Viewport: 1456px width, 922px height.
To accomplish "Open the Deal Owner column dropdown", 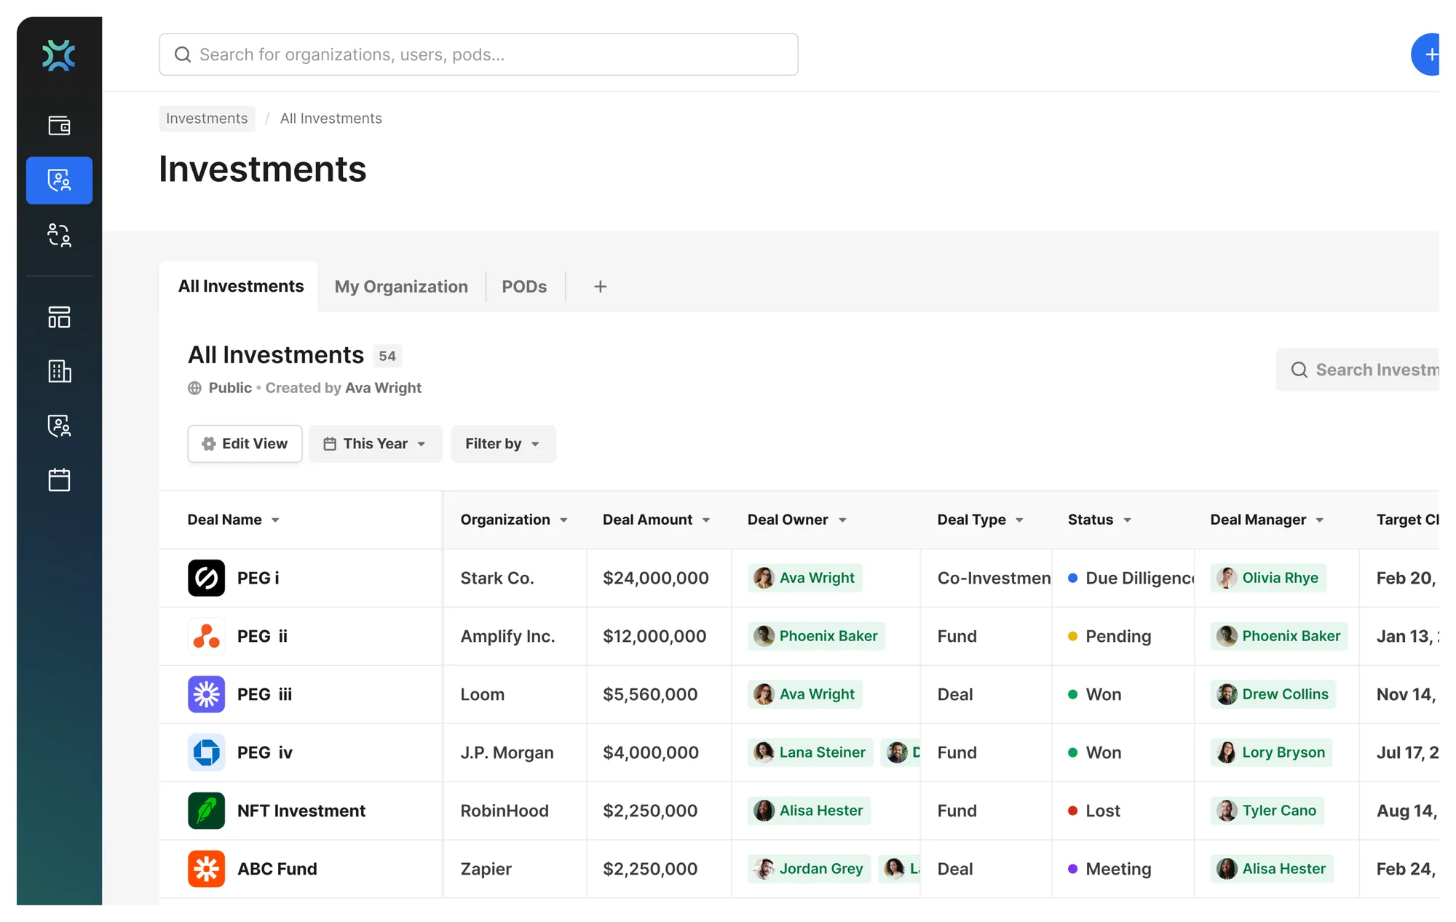I will (842, 520).
